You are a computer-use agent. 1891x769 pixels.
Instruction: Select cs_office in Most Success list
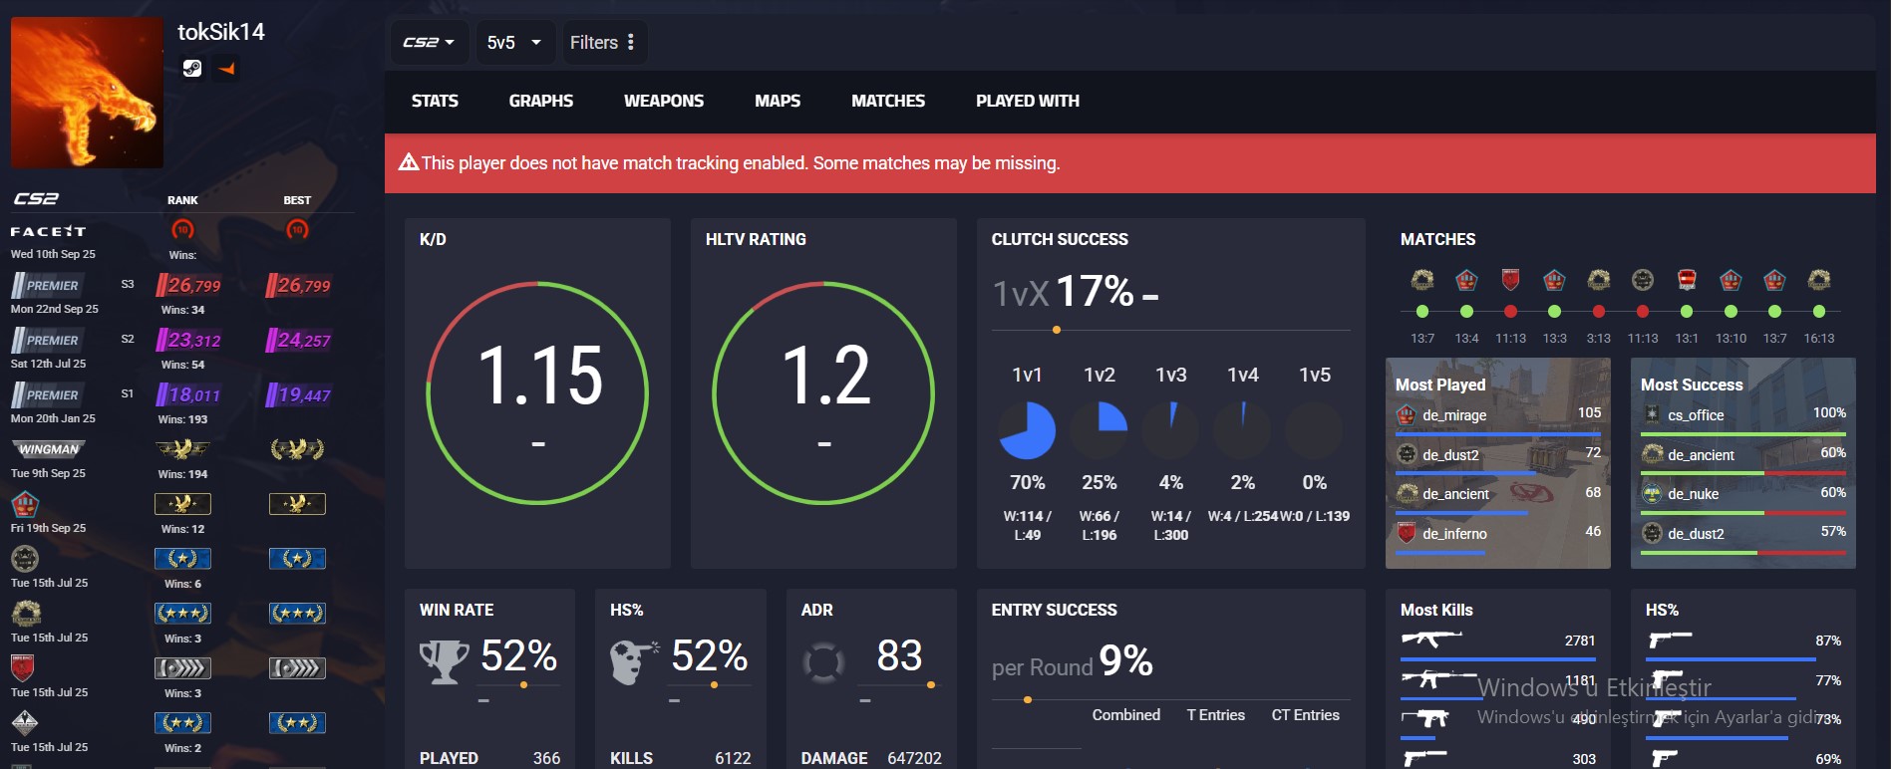1743,417
